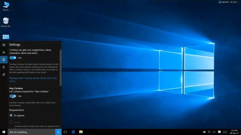Viewport: 241px width, 135px height.
Task: Select the This PC desktop icon
Action: click(x=6, y=6)
